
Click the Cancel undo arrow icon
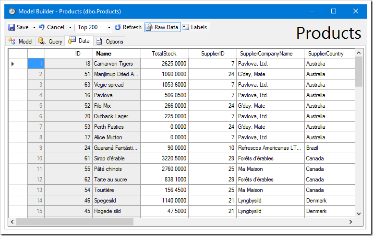(42, 27)
